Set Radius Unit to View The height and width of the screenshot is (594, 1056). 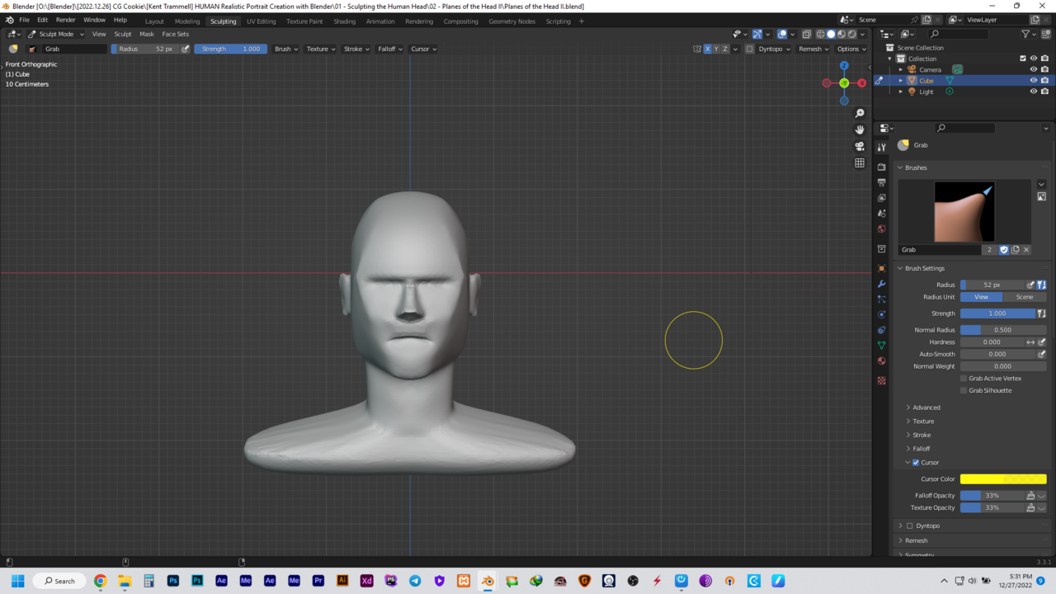click(982, 297)
